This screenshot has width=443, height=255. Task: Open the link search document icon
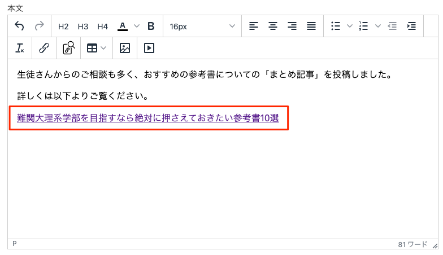coord(68,48)
